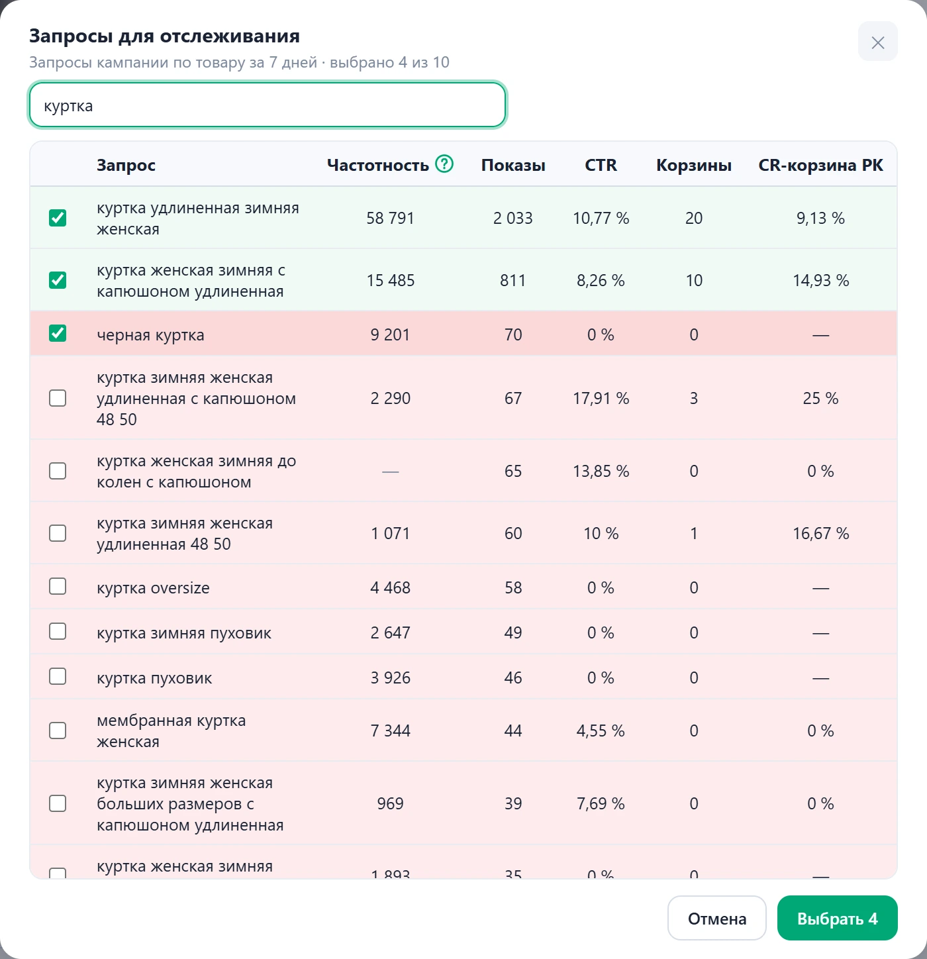Click the help icon next to Частотность
The height and width of the screenshot is (959, 927).
pyautogui.click(x=444, y=164)
